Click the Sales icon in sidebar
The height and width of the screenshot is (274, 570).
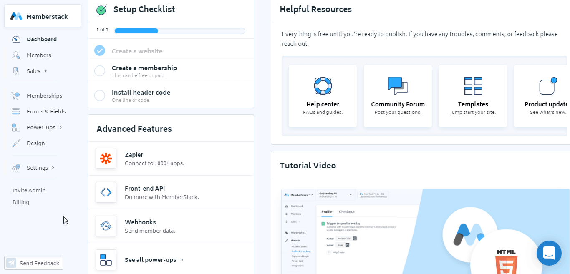(16, 71)
